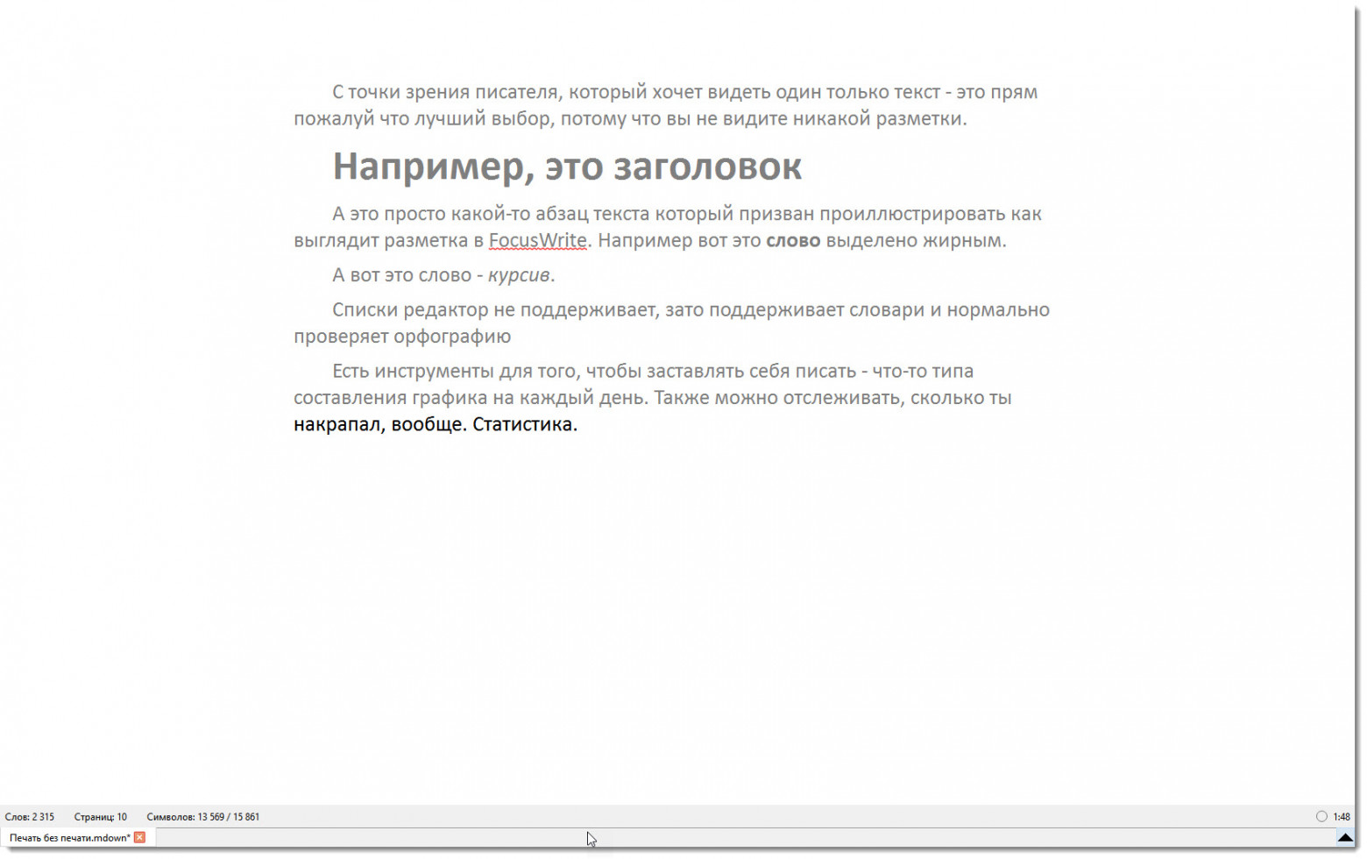Click the bold word "слово"

point(792,240)
